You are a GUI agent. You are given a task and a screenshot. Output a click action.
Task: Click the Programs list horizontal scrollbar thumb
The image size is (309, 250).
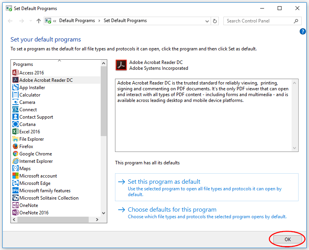click(53, 219)
